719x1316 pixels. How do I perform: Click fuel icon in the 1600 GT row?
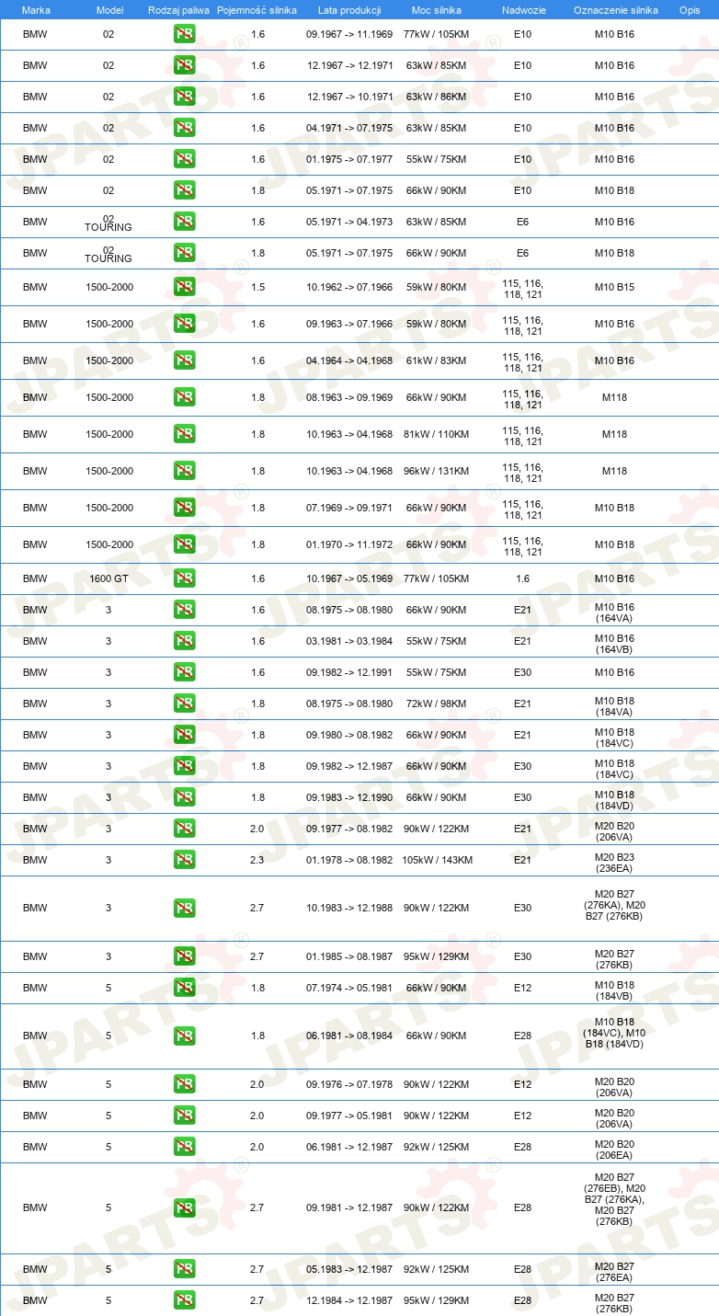[184, 578]
